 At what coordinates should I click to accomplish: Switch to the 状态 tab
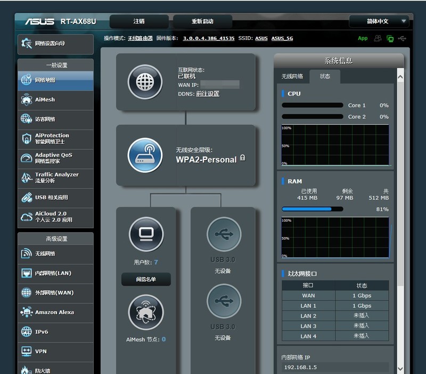(325, 76)
